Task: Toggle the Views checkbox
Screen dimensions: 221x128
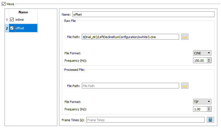Action: pos(4,4)
